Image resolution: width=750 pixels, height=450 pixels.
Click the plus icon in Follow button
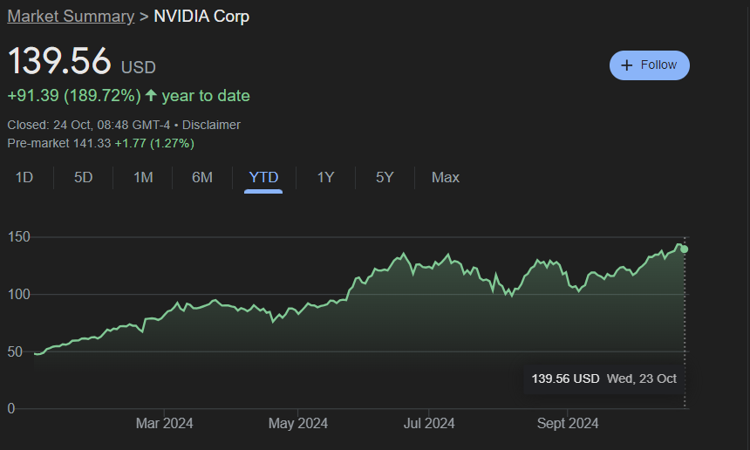click(x=626, y=65)
